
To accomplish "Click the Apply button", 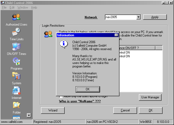I will point(155,17).
